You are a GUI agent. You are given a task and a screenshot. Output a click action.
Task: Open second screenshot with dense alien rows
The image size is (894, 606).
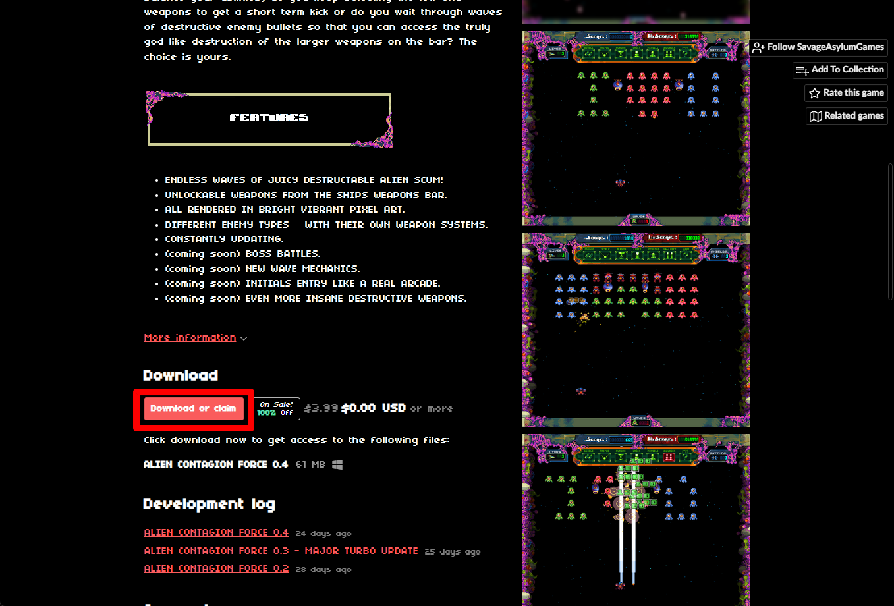point(636,329)
